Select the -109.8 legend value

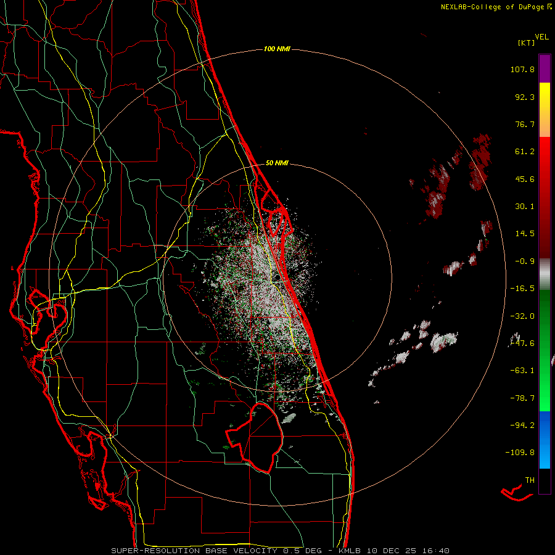point(520,453)
